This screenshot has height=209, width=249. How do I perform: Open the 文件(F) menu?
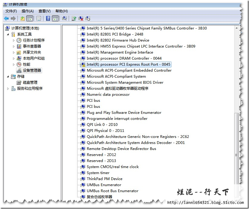click(x=11, y=11)
